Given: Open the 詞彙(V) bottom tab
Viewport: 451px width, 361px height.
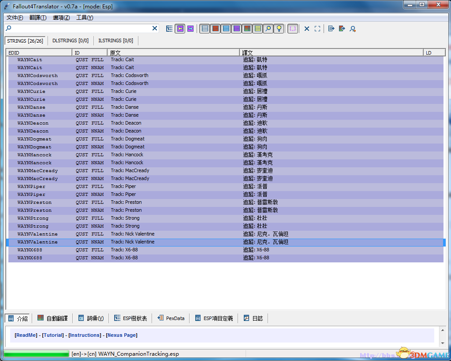Looking at the screenshot, I should point(91,318).
